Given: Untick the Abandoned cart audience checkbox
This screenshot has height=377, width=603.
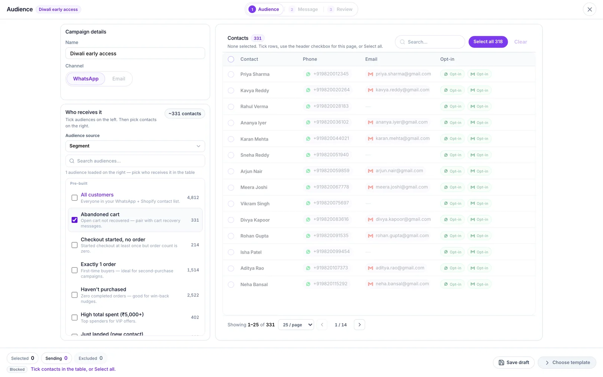Looking at the screenshot, I should (x=75, y=220).
